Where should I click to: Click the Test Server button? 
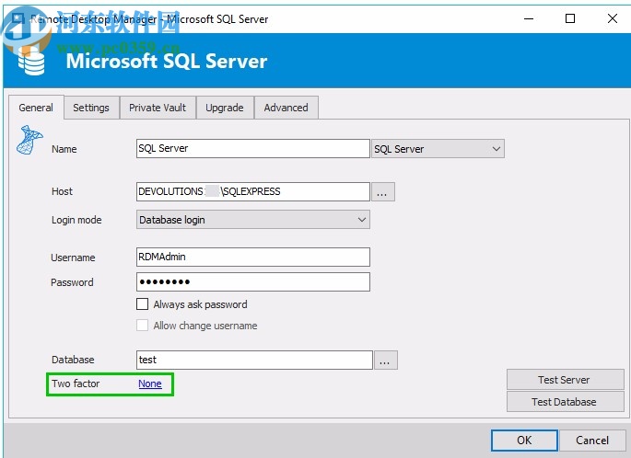tap(565, 380)
